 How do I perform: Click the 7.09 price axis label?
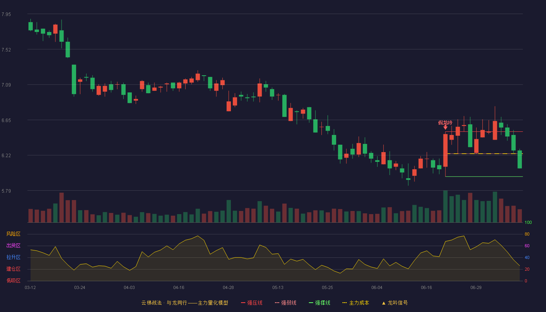[6, 85]
